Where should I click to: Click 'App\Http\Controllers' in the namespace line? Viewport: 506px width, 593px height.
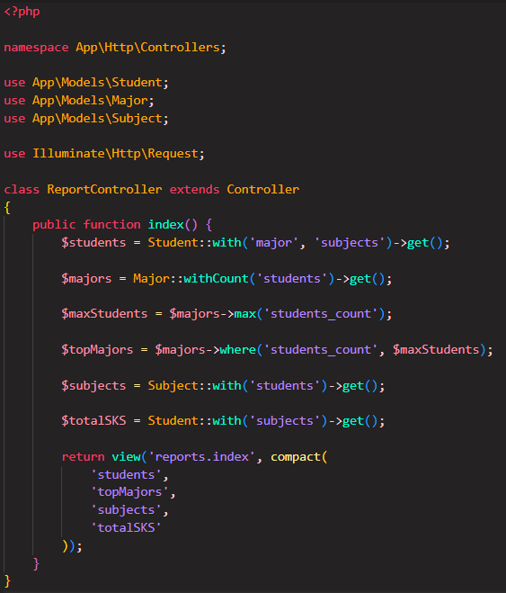tap(147, 48)
